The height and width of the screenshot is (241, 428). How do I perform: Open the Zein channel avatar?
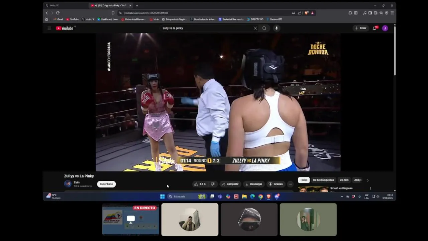point(68,184)
